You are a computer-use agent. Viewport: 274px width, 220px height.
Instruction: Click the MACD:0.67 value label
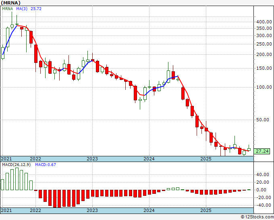(46, 165)
